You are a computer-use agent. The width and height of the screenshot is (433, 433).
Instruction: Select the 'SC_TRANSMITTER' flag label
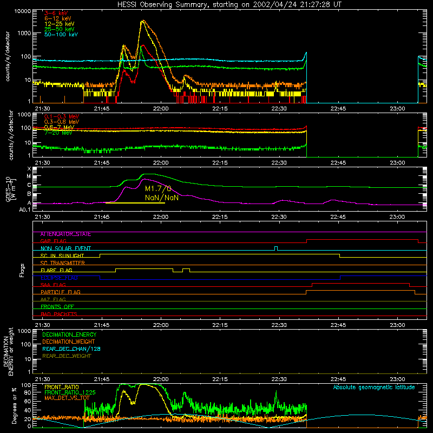tap(62, 263)
